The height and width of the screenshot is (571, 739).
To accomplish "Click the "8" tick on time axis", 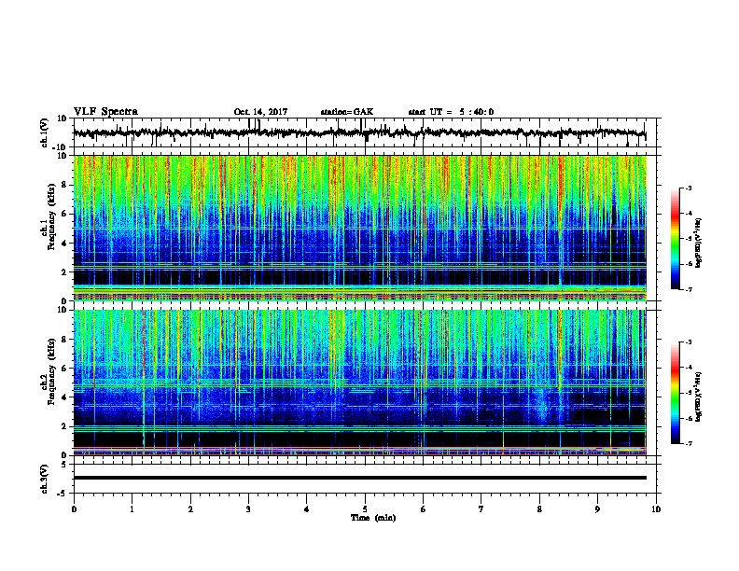I will [539, 509].
